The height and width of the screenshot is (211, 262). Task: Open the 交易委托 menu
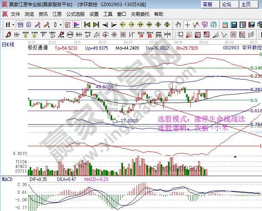(x=140, y=14)
